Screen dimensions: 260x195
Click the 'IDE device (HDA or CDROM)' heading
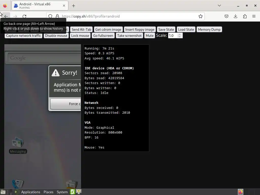[x=109, y=68]
